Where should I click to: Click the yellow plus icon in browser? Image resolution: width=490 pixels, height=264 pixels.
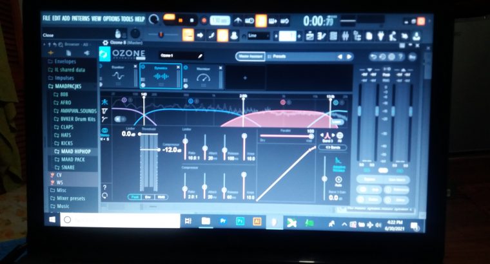click(x=51, y=53)
